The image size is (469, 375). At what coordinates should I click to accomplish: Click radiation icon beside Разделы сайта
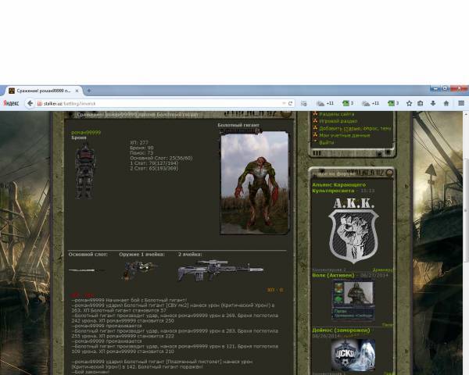tap(315, 113)
